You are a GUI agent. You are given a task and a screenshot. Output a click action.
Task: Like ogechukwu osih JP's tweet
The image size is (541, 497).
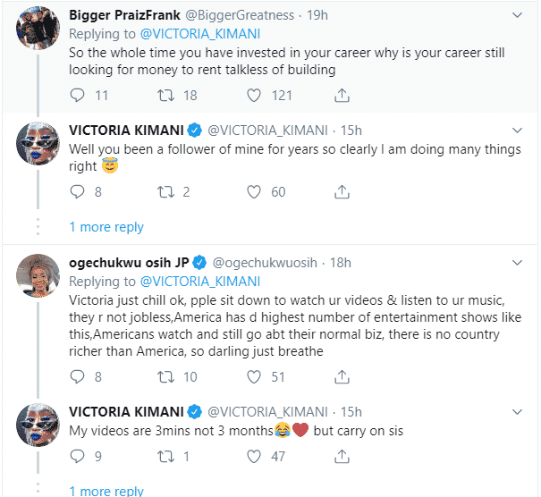click(255, 377)
